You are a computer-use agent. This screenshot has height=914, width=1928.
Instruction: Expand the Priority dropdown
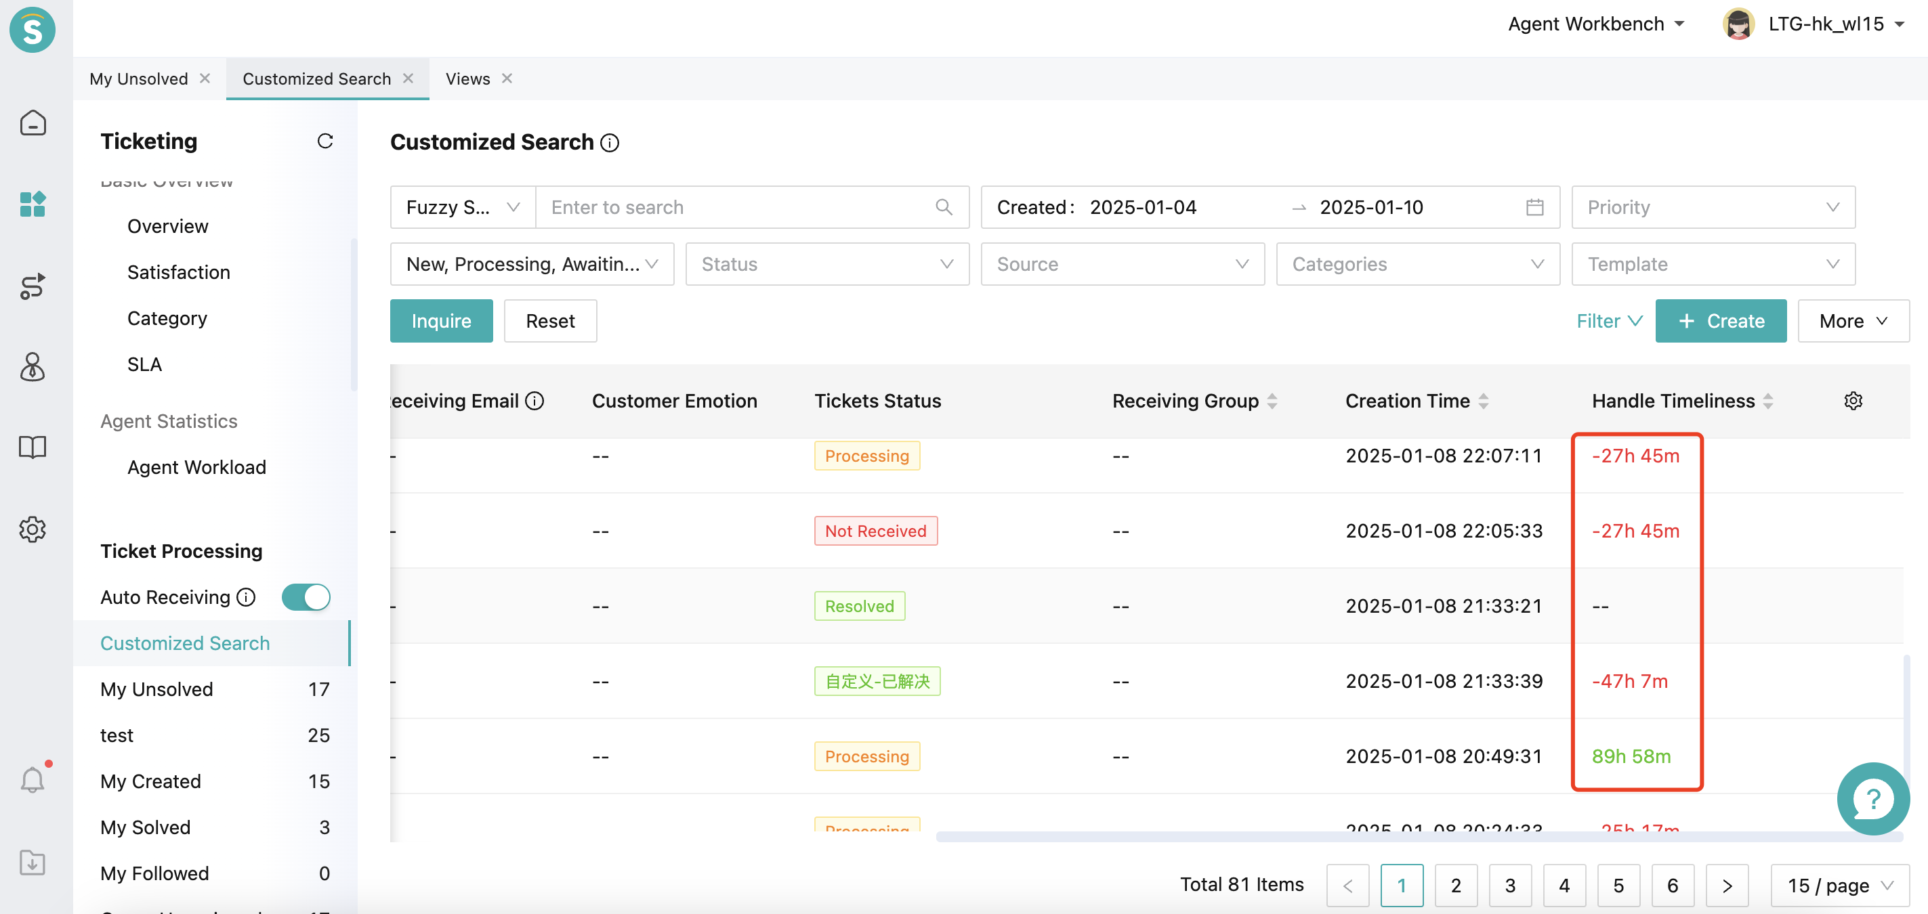click(x=1713, y=207)
